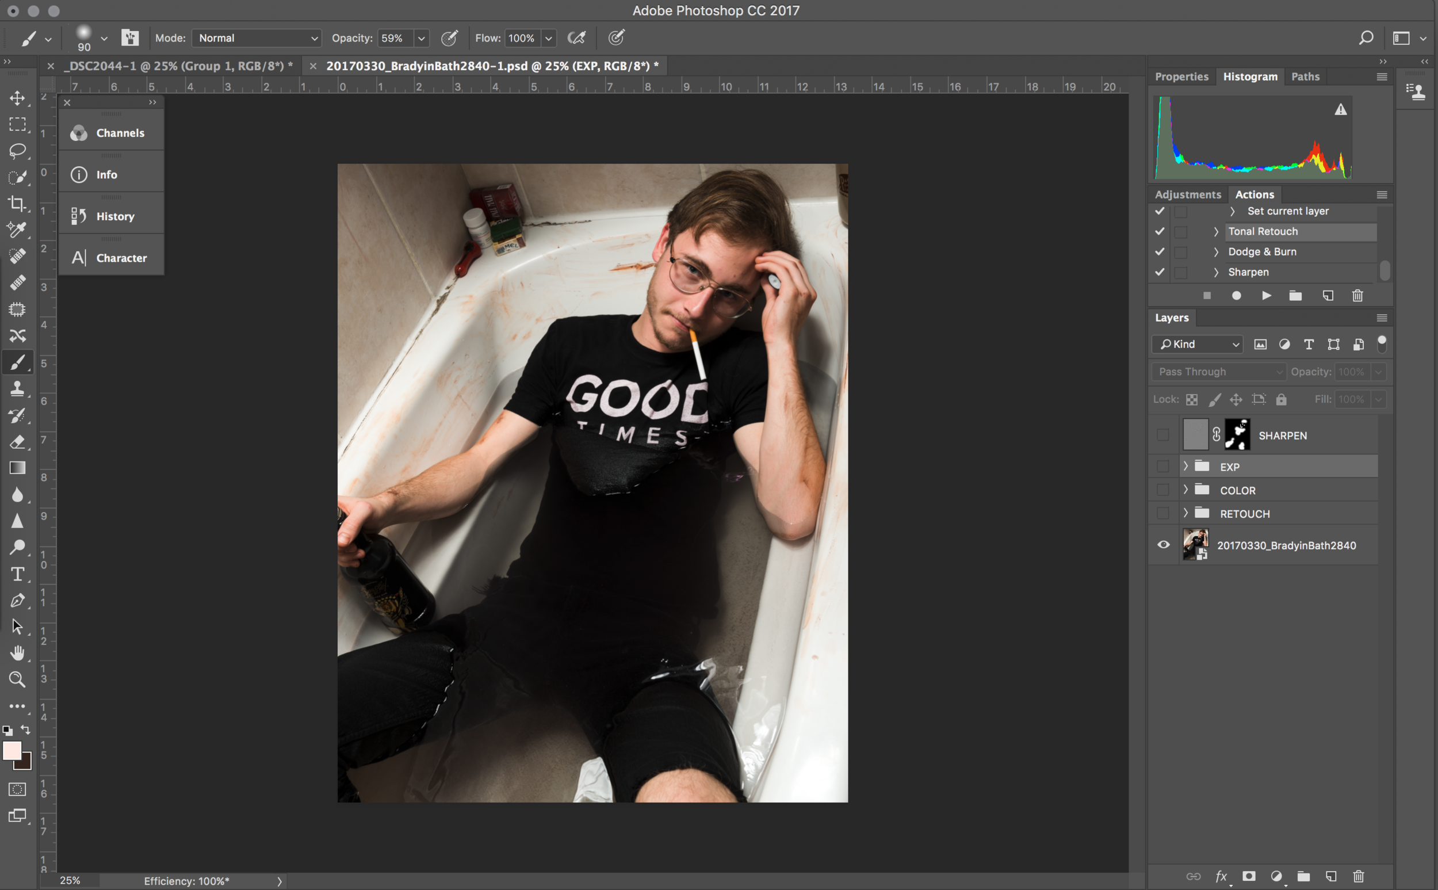Expand the RETOUCH layer group
This screenshot has width=1438, height=890.
tap(1185, 513)
